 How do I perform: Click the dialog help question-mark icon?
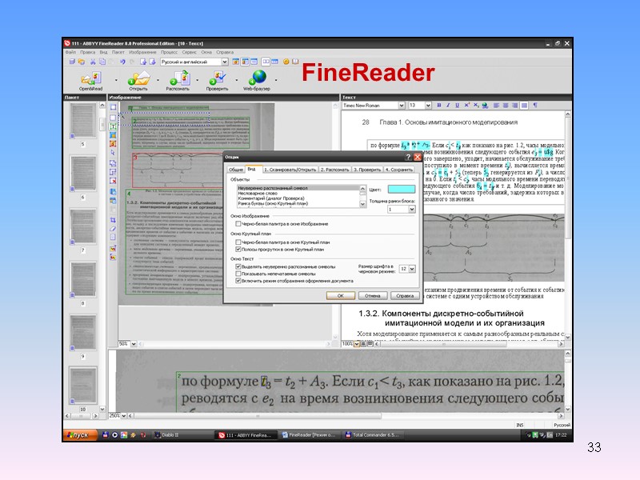408,157
